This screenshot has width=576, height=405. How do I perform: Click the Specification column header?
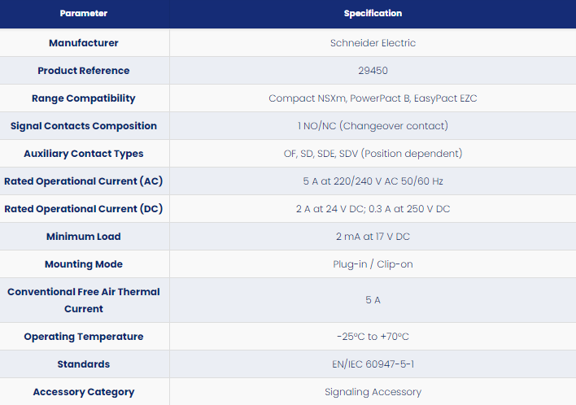pyautogui.click(x=373, y=14)
